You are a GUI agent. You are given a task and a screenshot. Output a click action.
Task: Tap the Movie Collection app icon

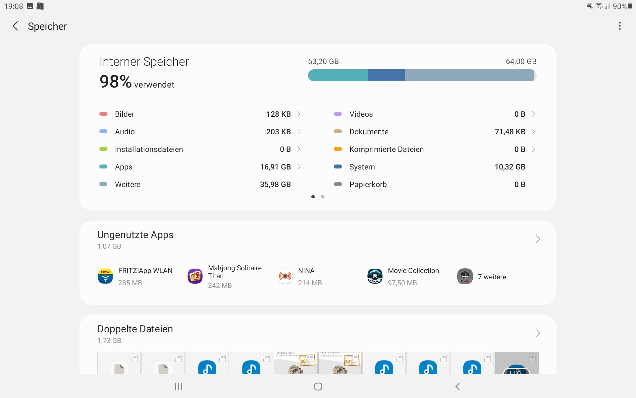click(375, 276)
